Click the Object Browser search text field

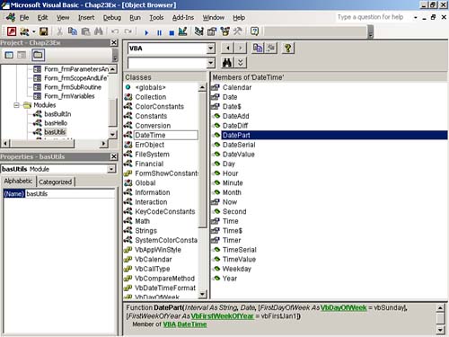[167, 63]
